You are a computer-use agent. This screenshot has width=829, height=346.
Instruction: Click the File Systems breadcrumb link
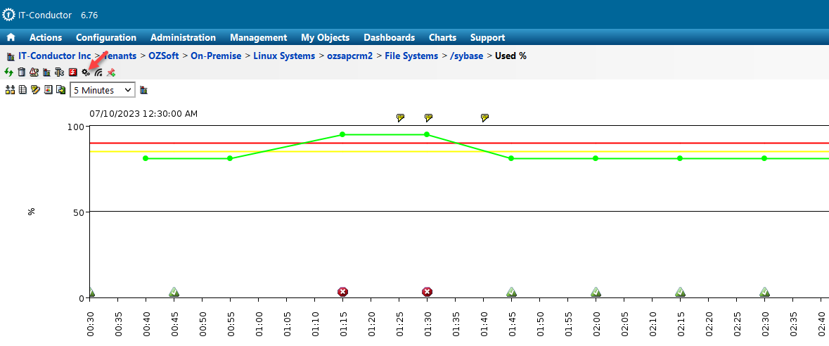(x=411, y=56)
